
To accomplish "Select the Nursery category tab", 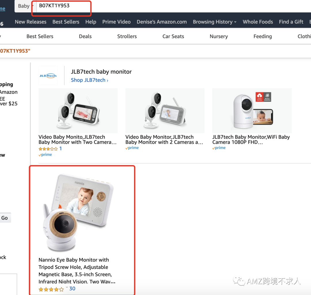I will click(x=219, y=36).
